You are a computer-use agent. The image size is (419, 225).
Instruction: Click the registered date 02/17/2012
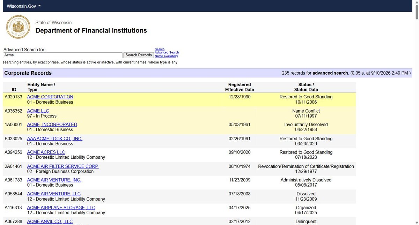(x=240, y=222)
